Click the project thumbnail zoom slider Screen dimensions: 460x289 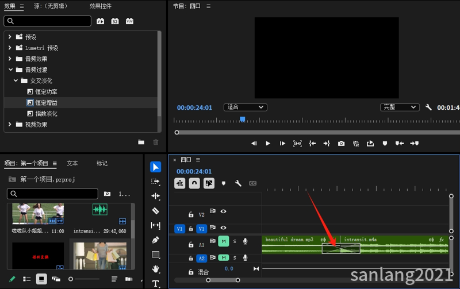(71, 279)
